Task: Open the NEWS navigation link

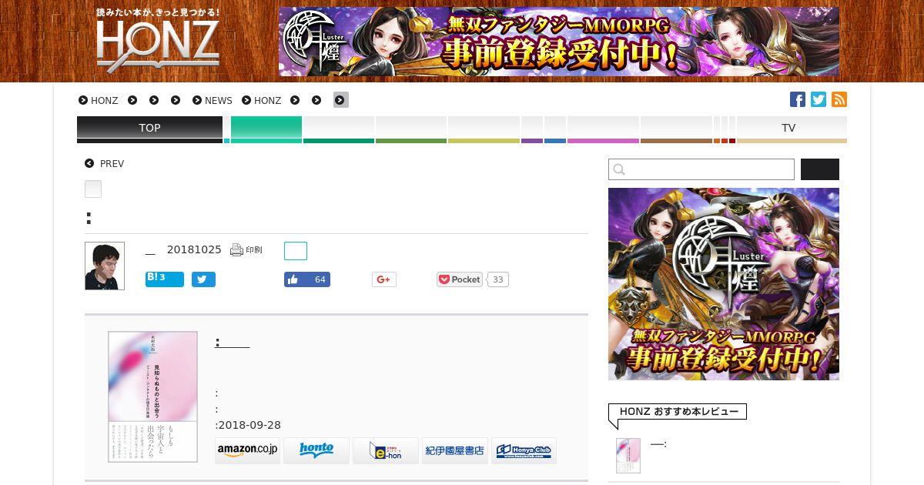Action: click(213, 100)
